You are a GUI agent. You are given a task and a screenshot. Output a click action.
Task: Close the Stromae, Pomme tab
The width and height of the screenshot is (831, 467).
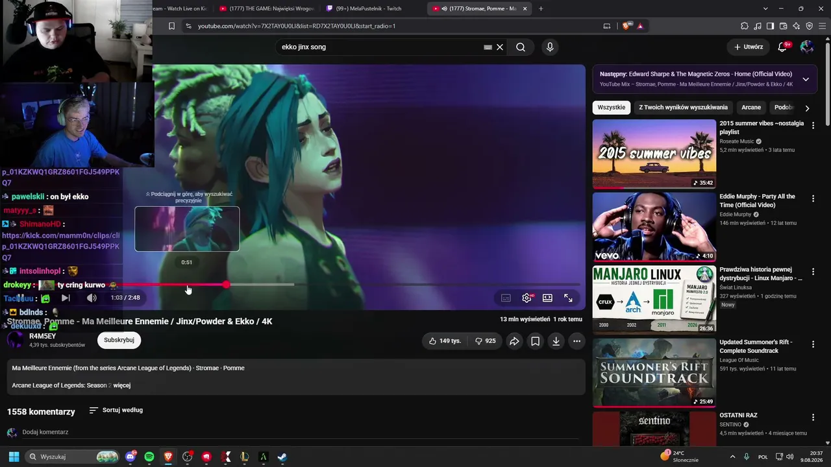[x=525, y=8]
